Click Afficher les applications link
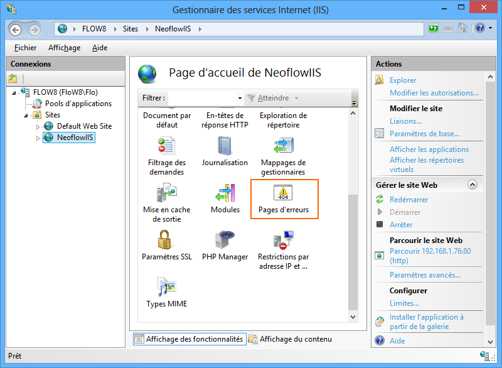The height and width of the screenshot is (368, 502). click(429, 149)
